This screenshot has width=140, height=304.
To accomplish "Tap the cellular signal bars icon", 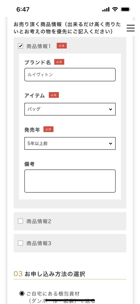I will pyautogui.click(x=106, y=9).
